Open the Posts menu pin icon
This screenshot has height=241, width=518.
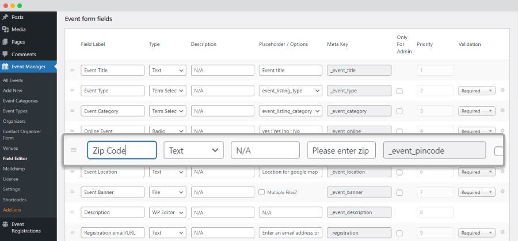click(5, 17)
